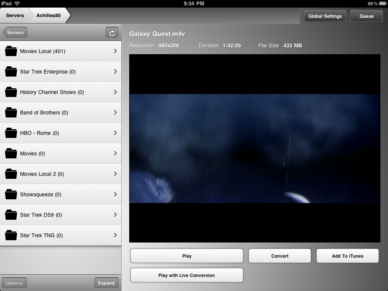Select the Star Trek Enterprise folder icon

11,72
